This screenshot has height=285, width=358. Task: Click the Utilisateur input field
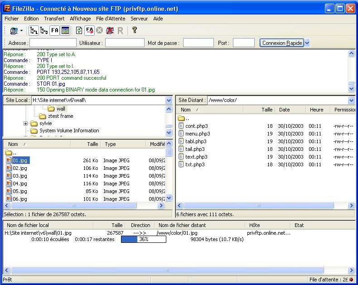tap(125, 43)
